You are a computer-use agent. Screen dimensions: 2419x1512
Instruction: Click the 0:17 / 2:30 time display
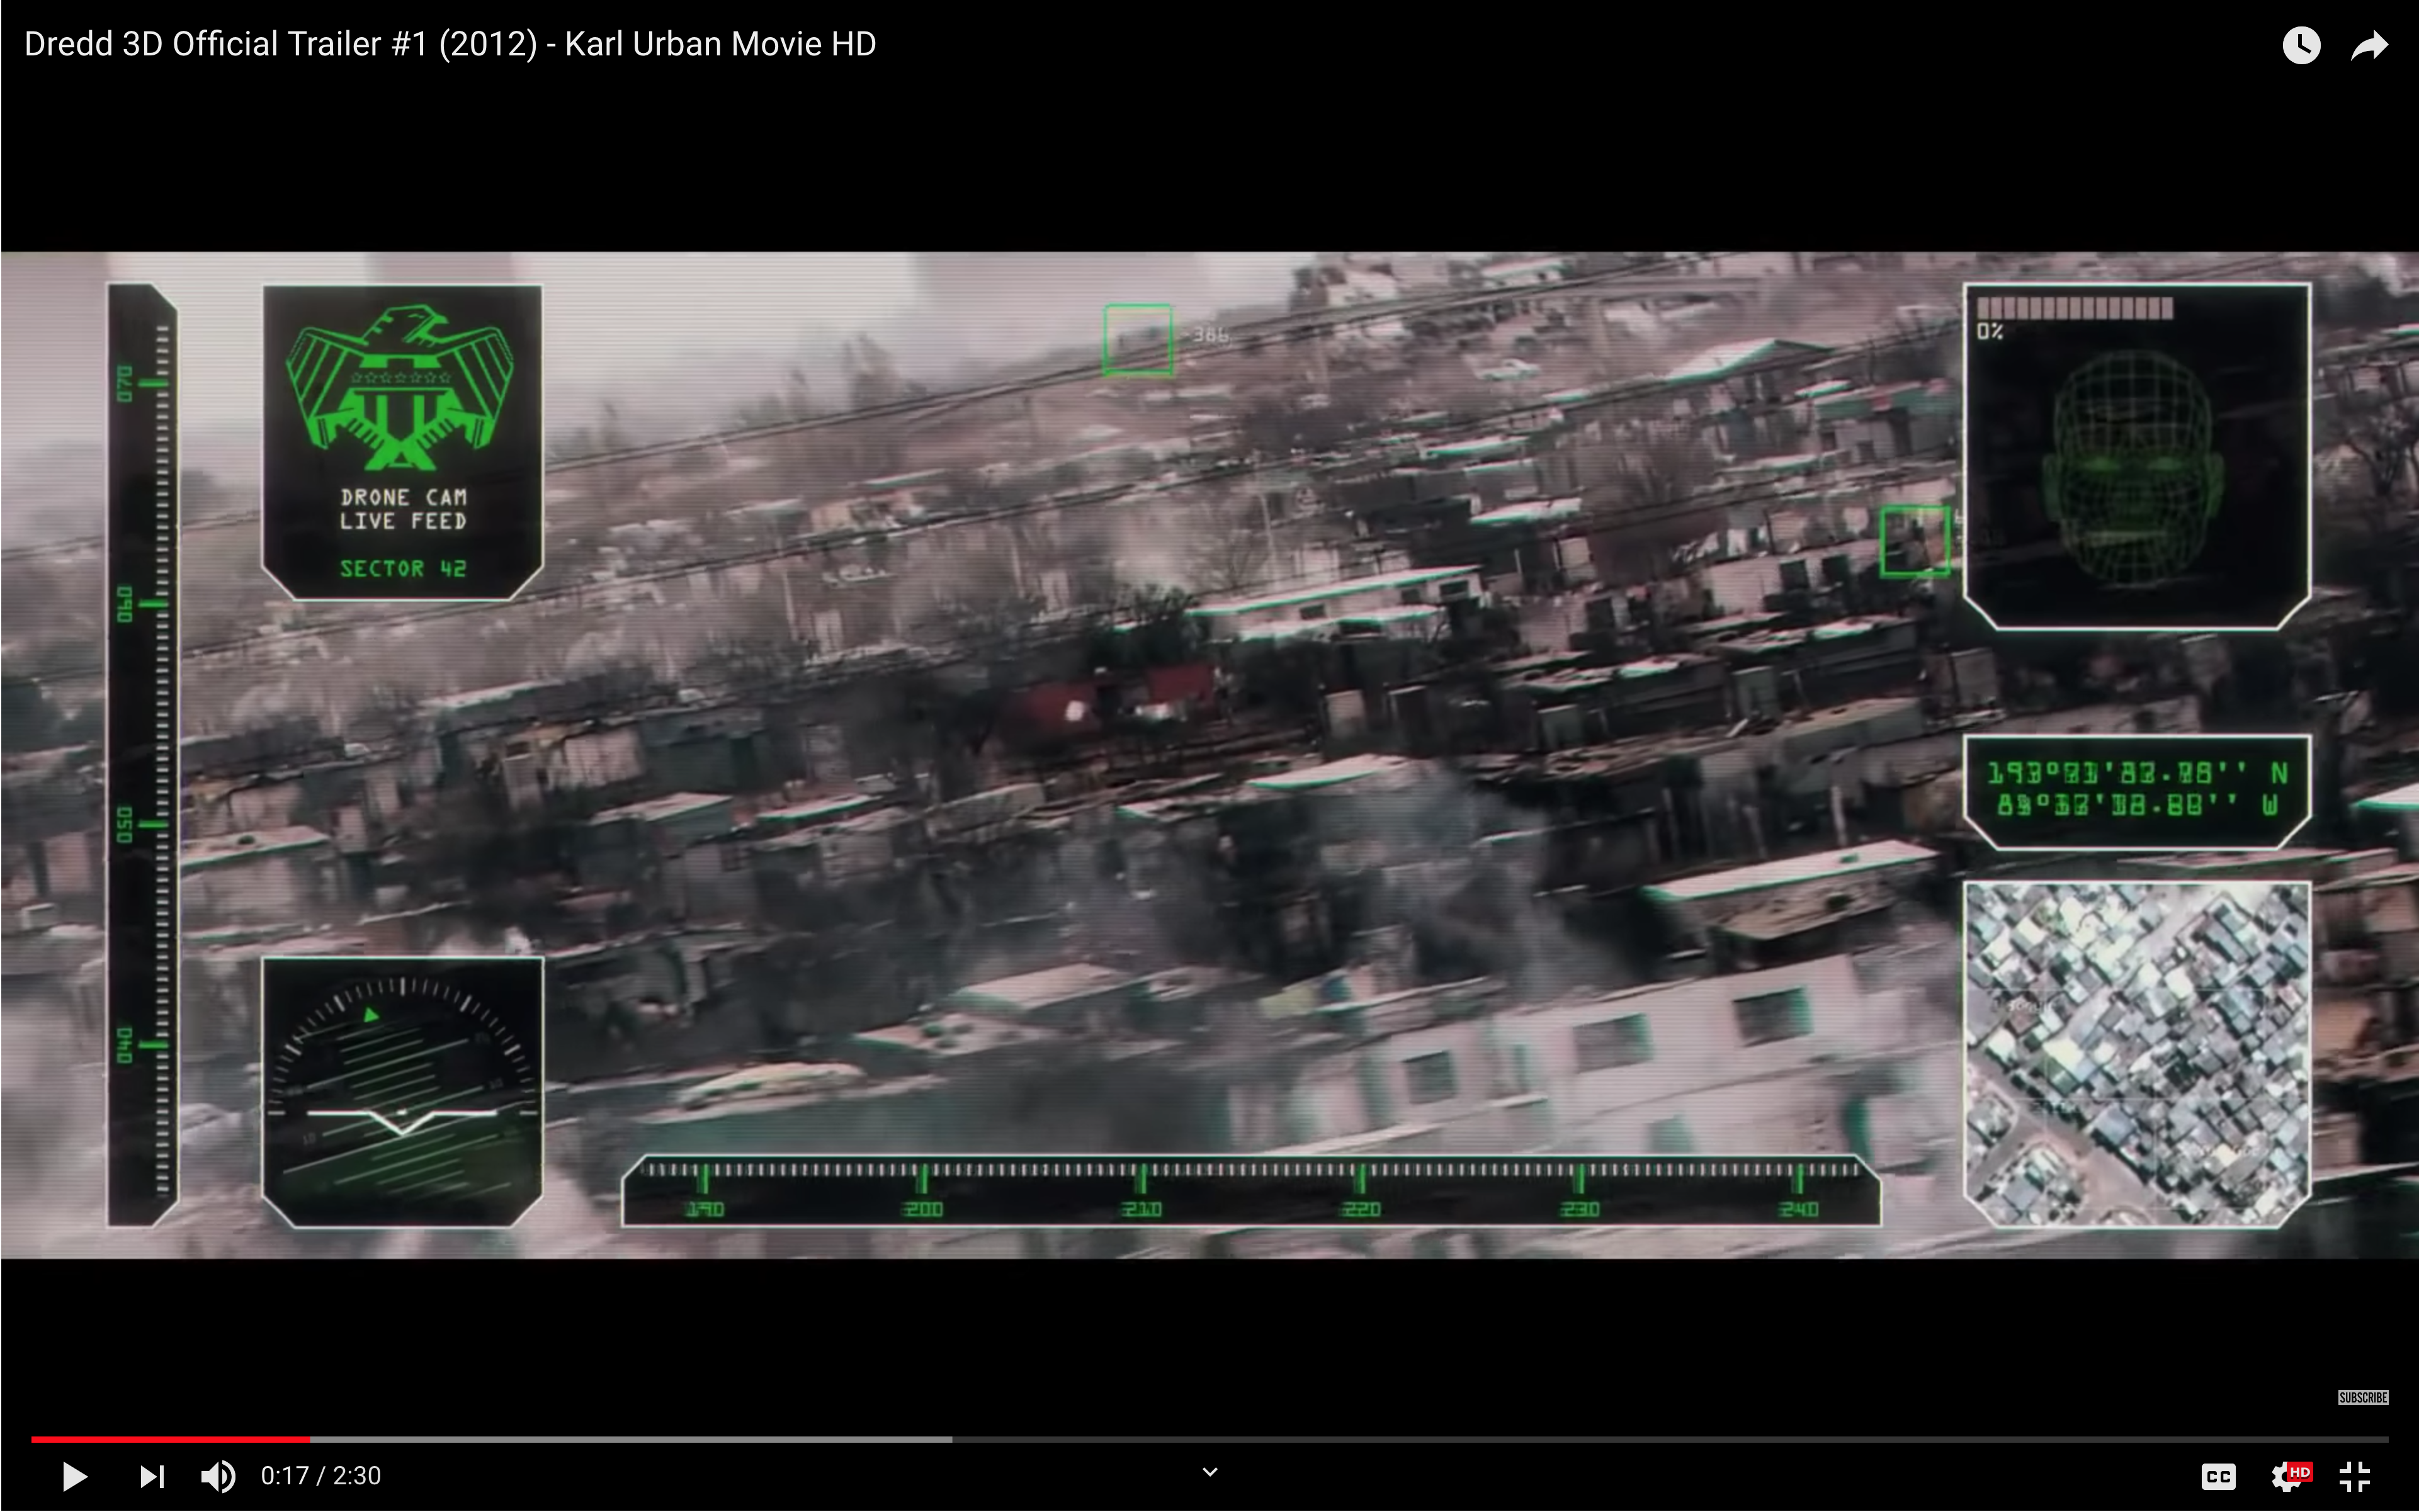click(x=321, y=1476)
